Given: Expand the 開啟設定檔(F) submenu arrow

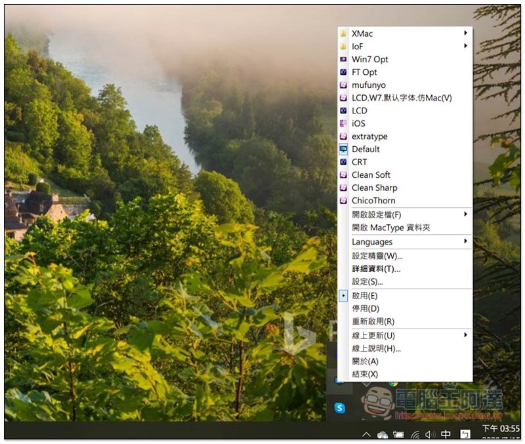Looking at the screenshot, I should 465,214.
